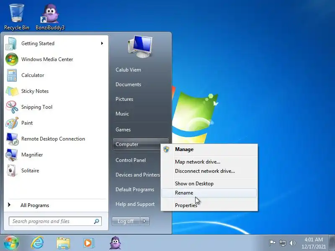Launch Windows Media Center

pos(56,59)
